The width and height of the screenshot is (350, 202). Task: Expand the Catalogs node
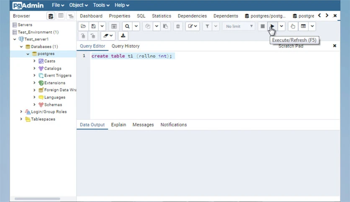coord(34,68)
